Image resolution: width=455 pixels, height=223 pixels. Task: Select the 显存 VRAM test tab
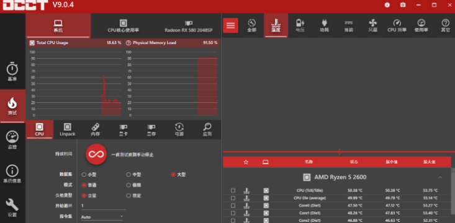[x=151, y=129]
